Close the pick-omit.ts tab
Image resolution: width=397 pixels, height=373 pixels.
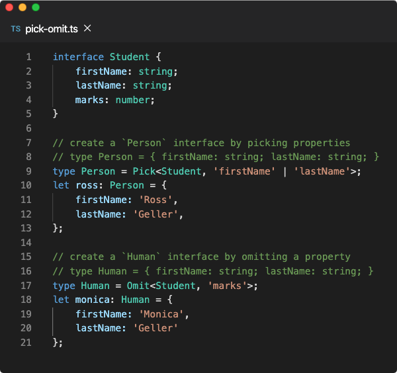87,28
